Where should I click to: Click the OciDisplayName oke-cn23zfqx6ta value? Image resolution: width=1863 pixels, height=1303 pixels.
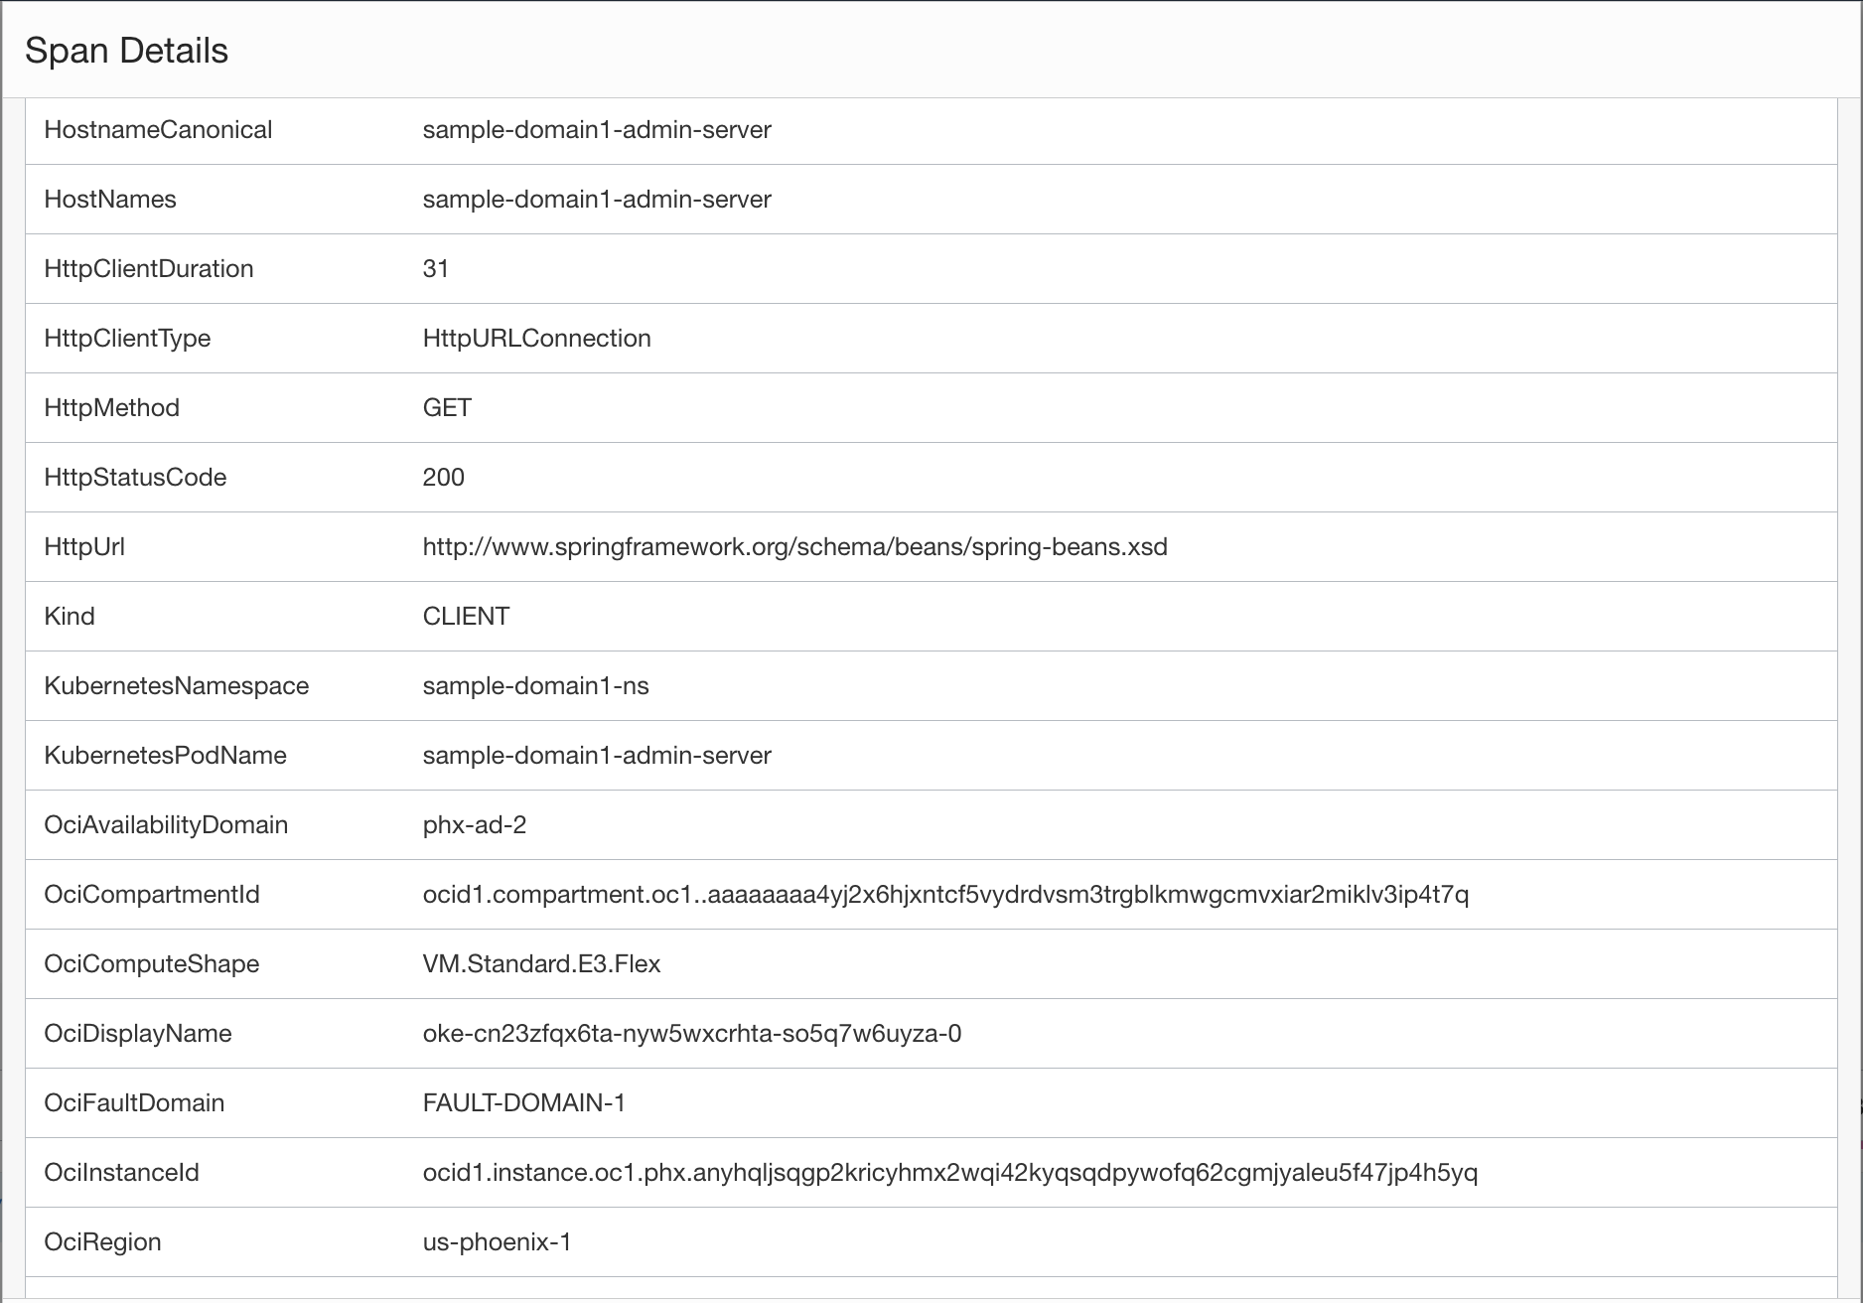pyautogui.click(x=692, y=1034)
